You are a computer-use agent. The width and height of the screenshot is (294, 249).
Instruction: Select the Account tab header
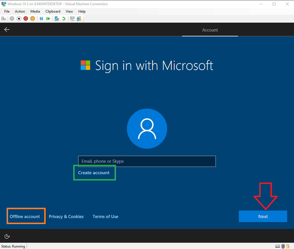(x=210, y=30)
